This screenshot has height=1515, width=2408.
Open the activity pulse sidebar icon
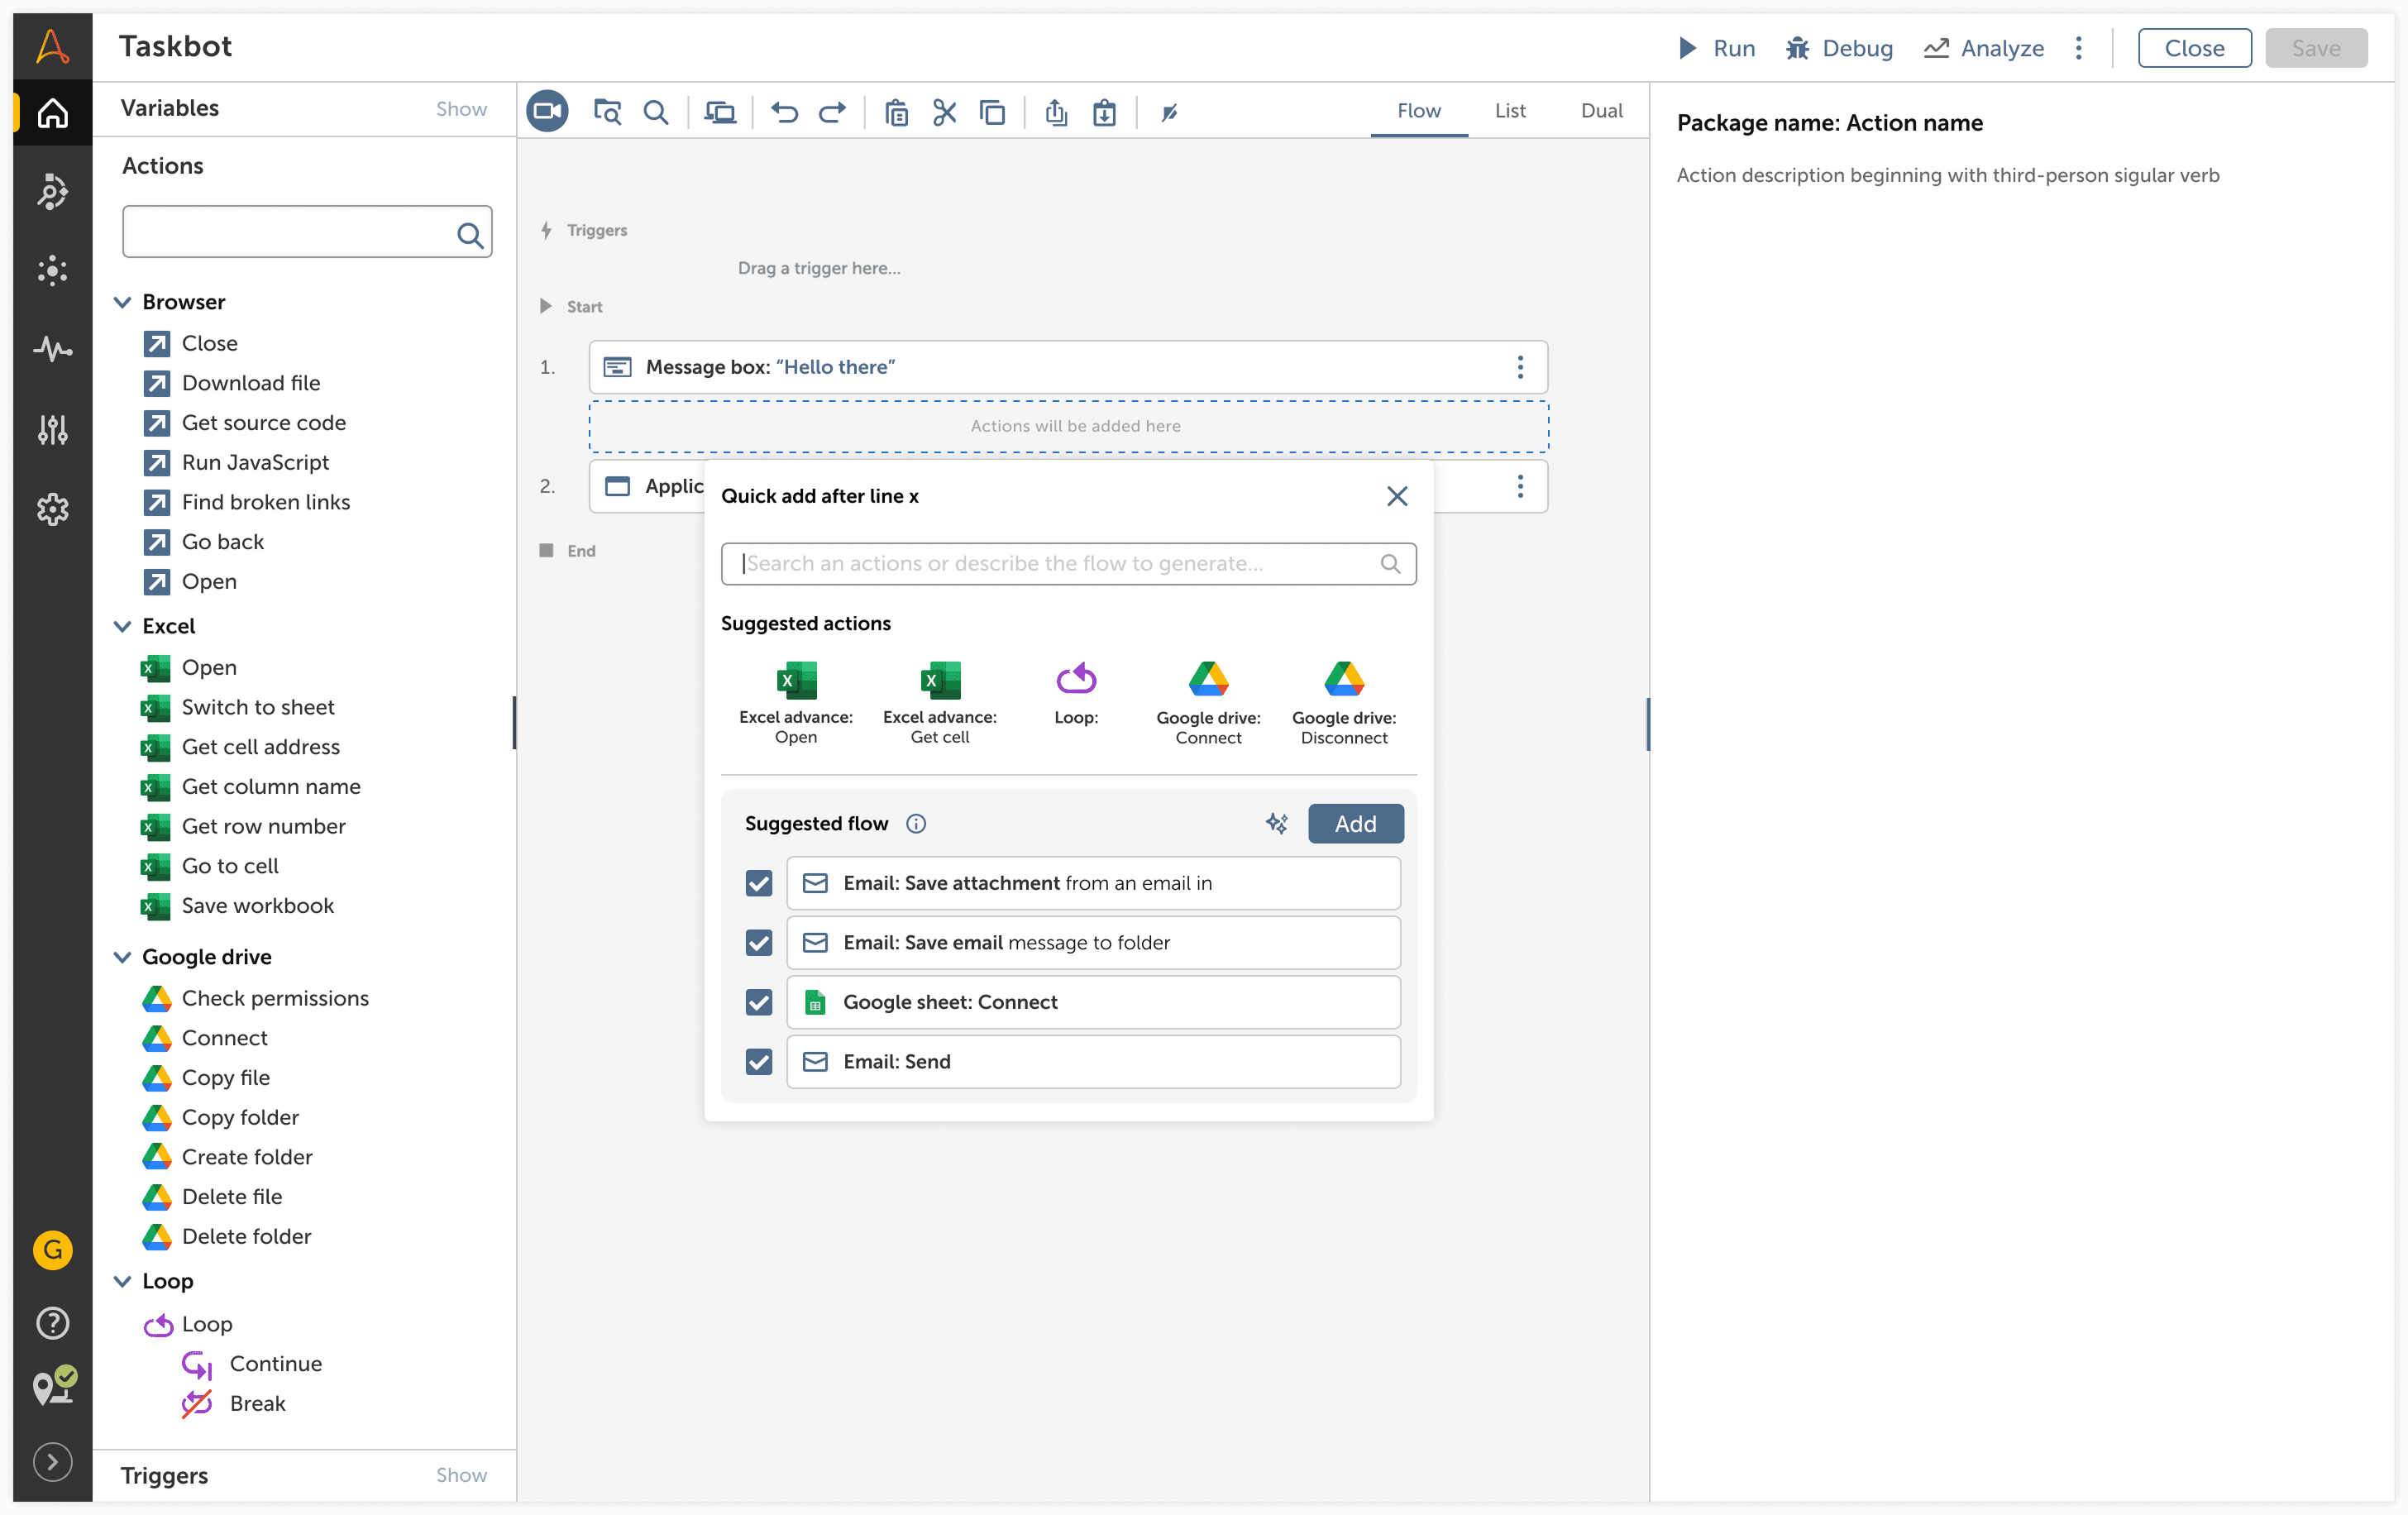(52, 349)
